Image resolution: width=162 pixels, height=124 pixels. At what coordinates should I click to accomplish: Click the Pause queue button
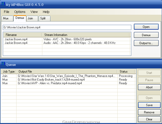tap(149, 80)
